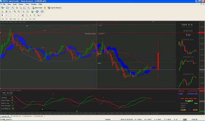The image size is (205, 121).
Task: Open the Data Window crosshair-shaped icon
Action: [17, 8]
